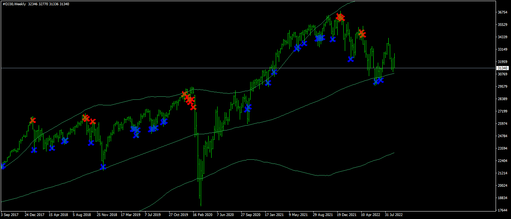Select the blue X marker at December 2018 low
Image resolution: width=511 pixels, height=219 pixels.
point(103,166)
